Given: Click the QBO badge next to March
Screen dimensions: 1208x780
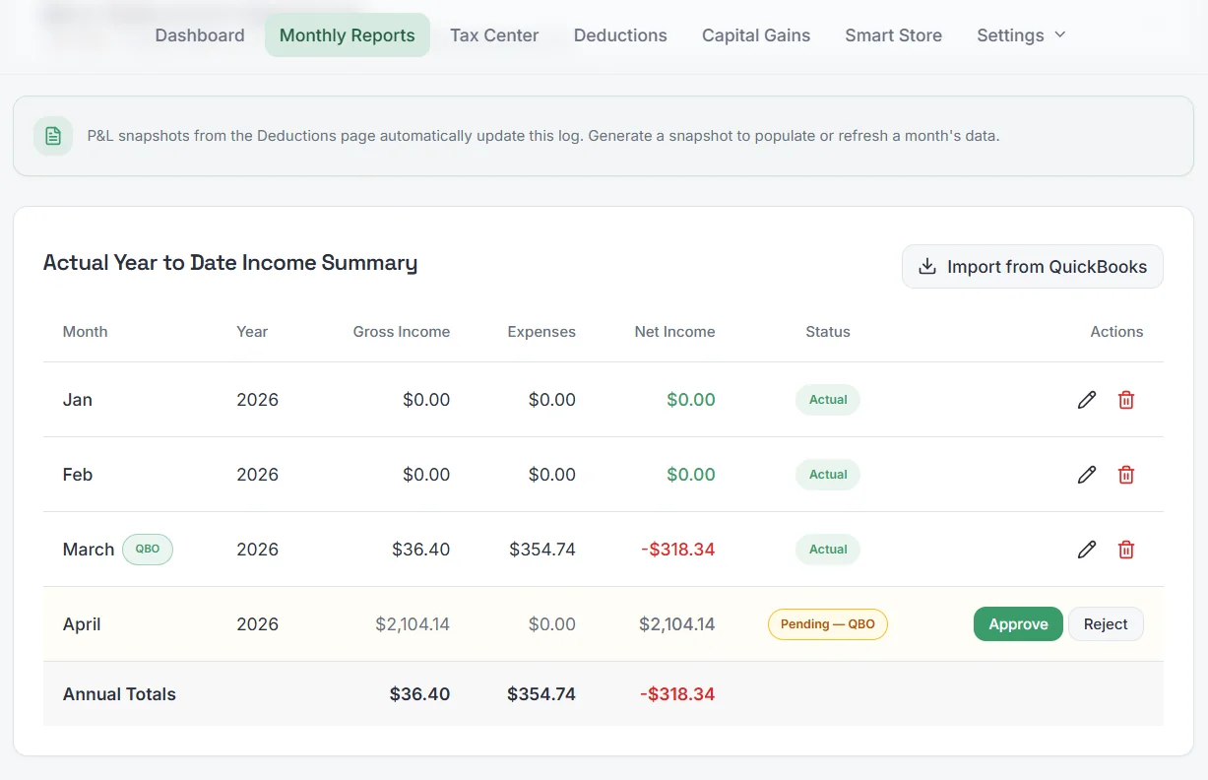Looking at the screenshot, I should point(148,550).
